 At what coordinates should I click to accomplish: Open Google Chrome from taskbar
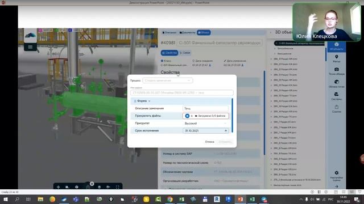[x=169, y=199]
